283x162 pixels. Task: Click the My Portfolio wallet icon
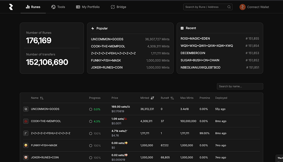[78, 7]
